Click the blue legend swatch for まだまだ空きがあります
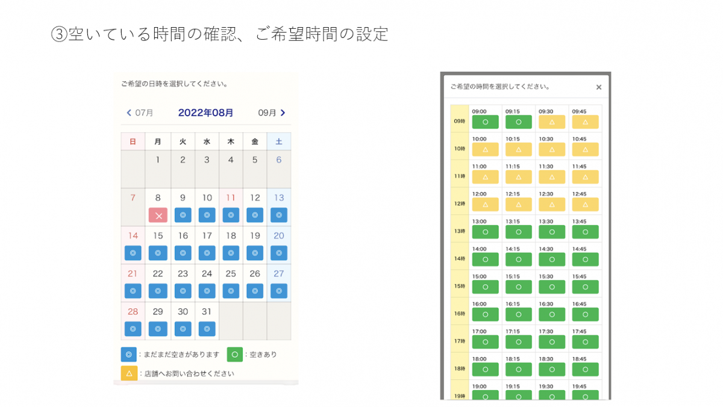The height and width of the screenshot is (407, 723). (x=129, y=355)
